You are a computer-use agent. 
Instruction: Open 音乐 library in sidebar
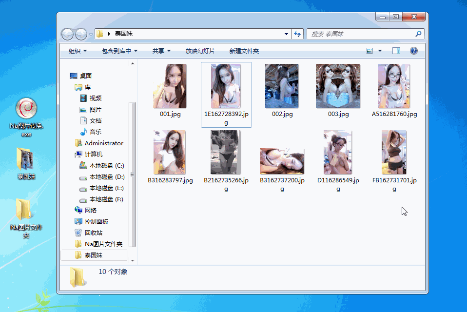click(x=91, y=132)
